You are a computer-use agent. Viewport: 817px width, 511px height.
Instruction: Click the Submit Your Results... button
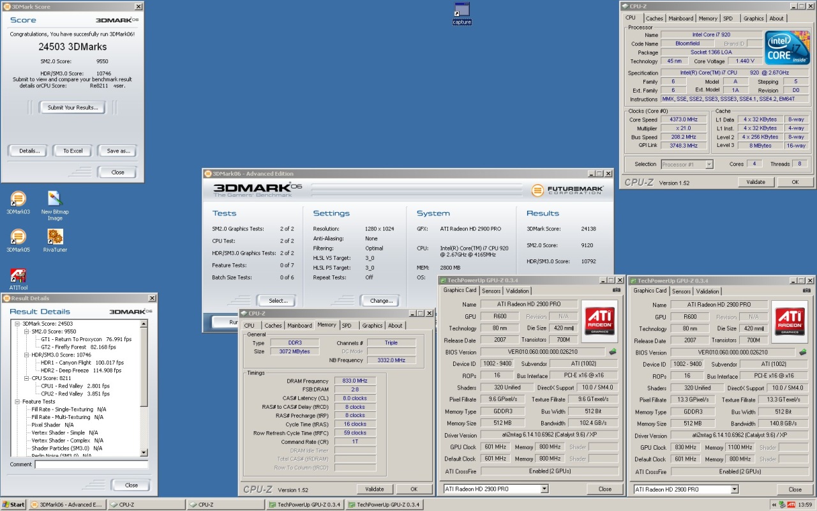point(73,107)
